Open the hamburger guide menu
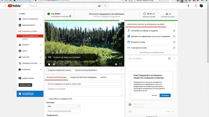209x117 pixels. click(5, 6)
